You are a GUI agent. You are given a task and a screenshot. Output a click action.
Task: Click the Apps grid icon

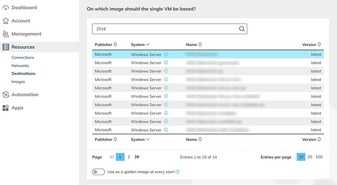(6, 108)
